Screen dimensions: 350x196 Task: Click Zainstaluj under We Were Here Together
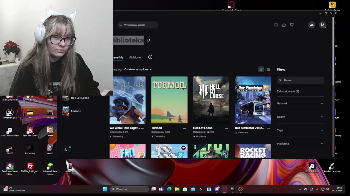tap(116, 136)
